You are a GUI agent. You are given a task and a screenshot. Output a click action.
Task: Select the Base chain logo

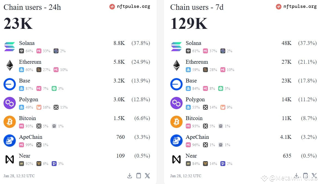10,84
